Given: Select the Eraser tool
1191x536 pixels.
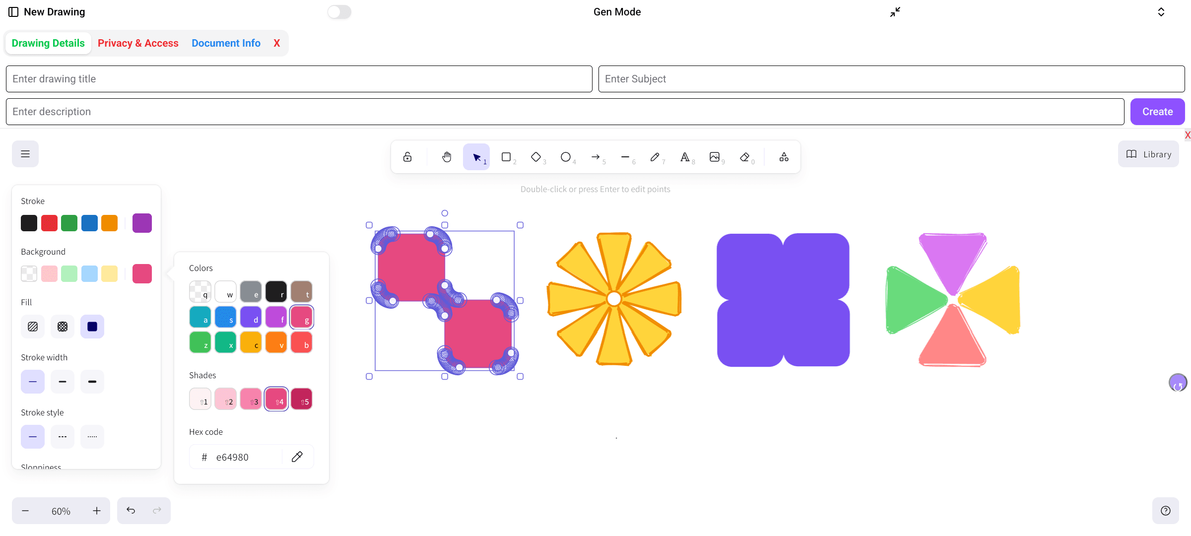Looking at the screenshot, I should (744, 157).
